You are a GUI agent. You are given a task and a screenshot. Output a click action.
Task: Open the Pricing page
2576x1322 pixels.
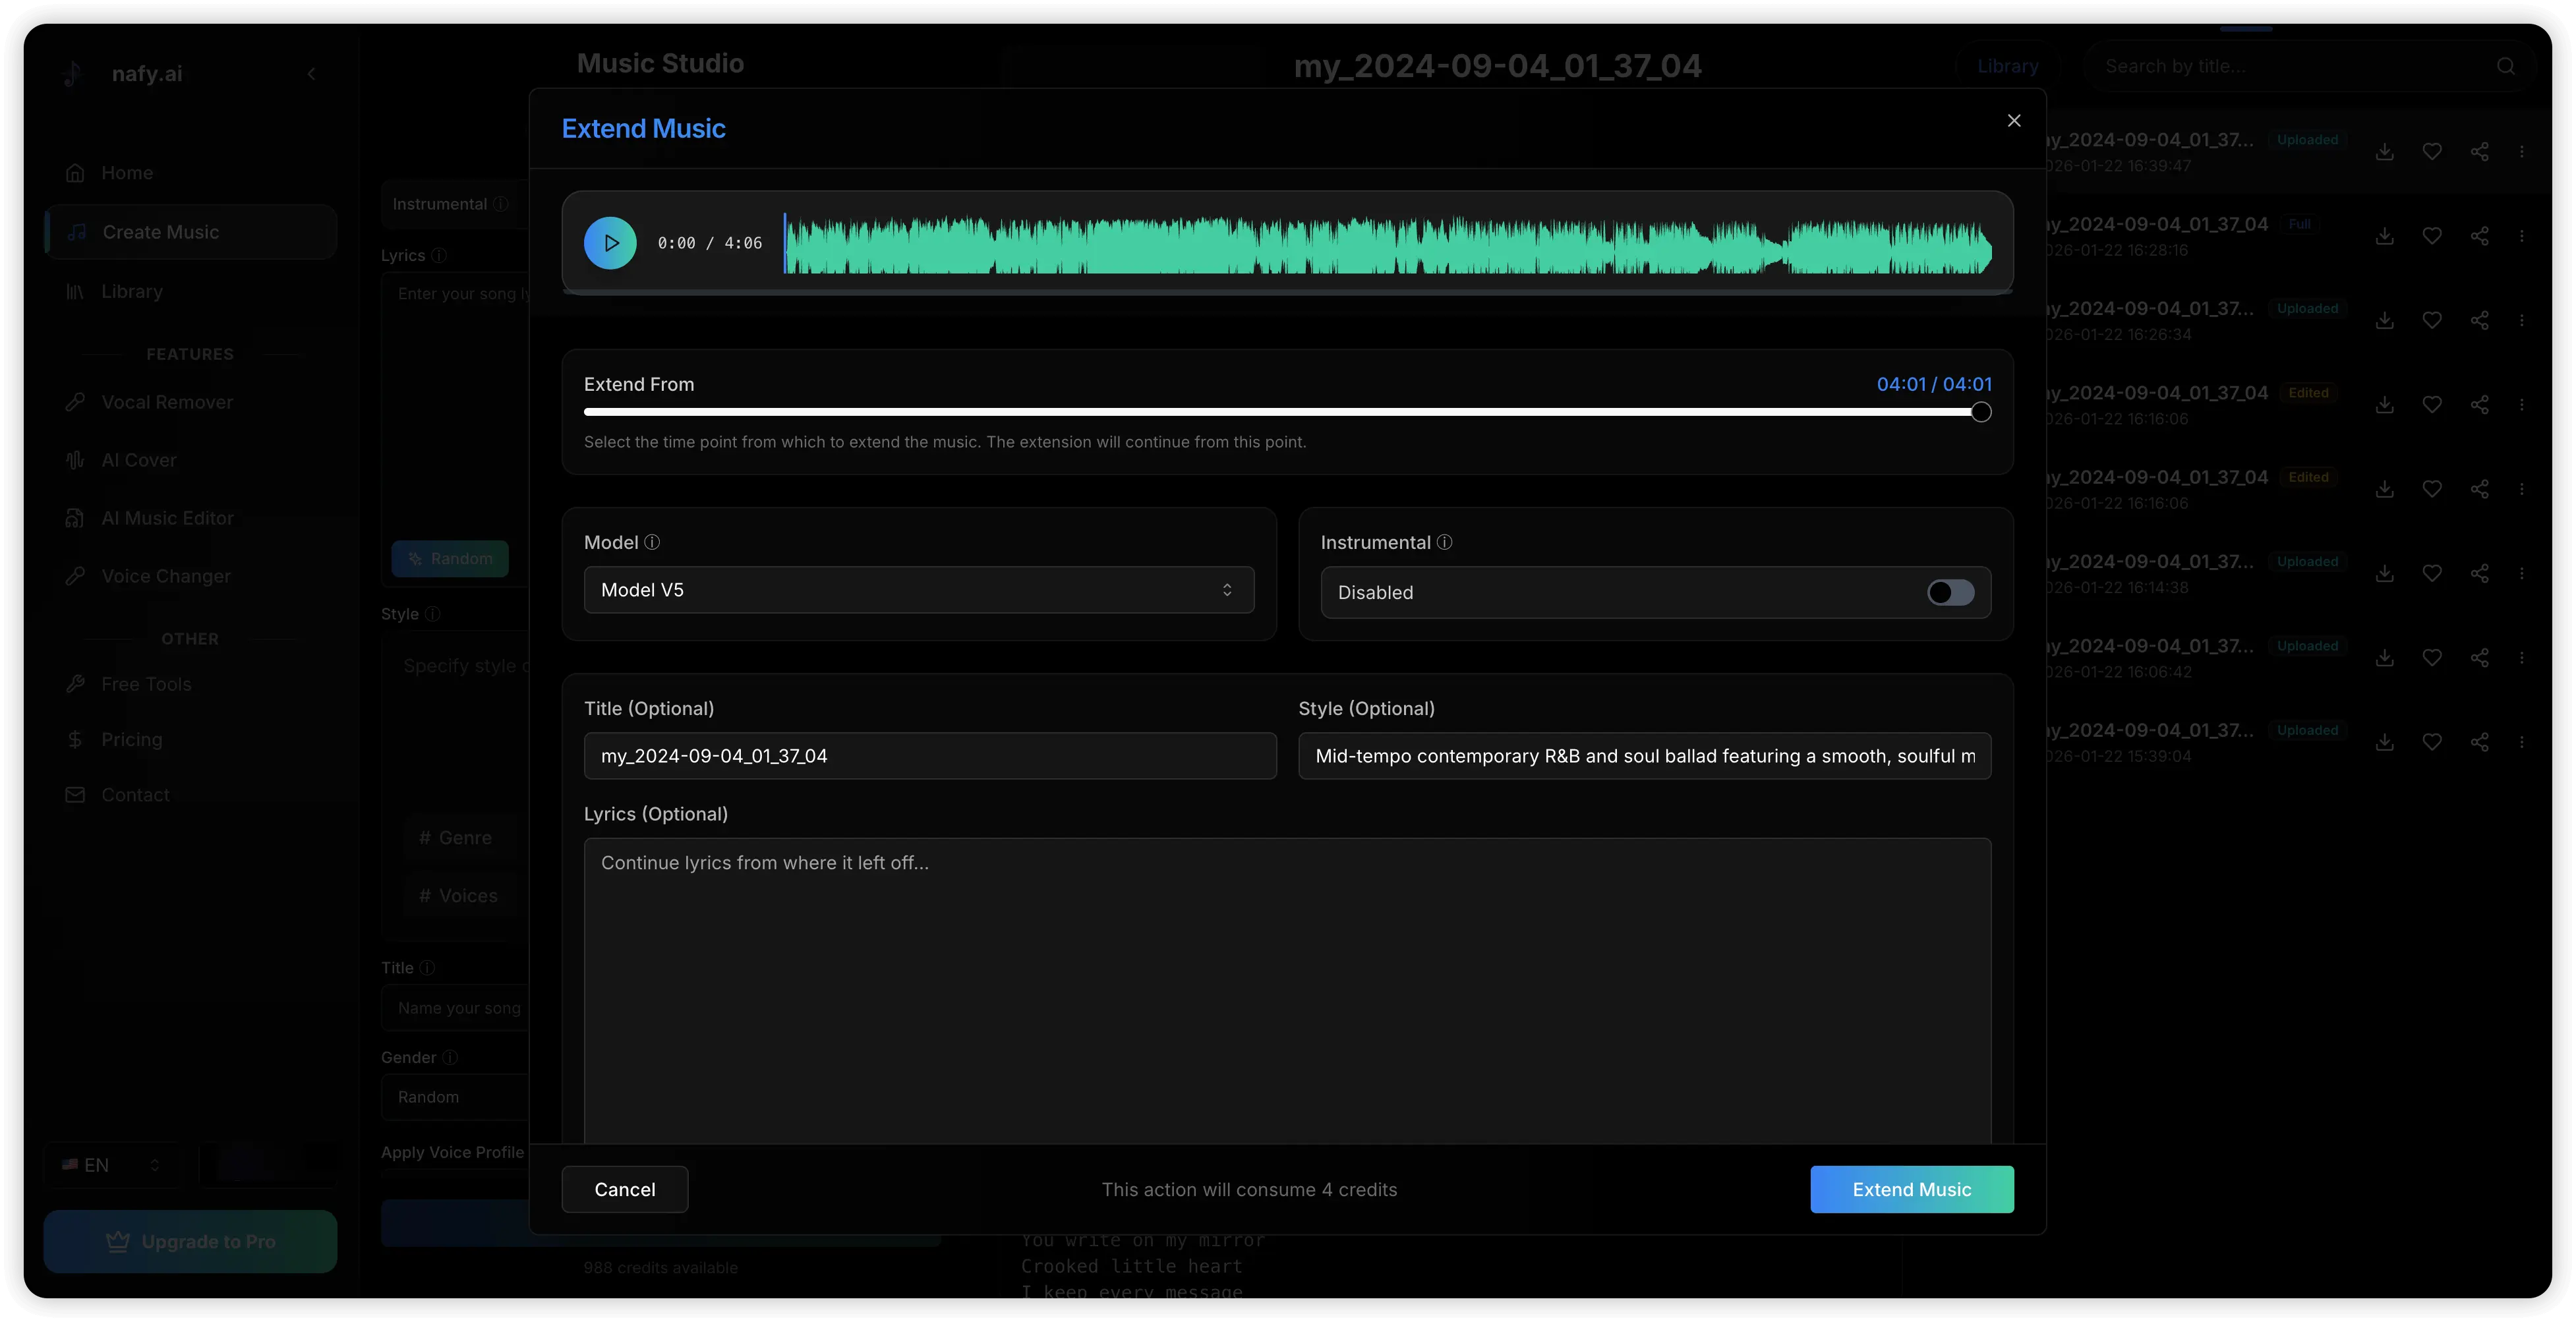(190, 740)
